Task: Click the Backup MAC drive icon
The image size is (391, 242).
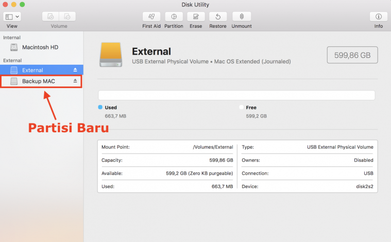Action: [x=14, y=81]
